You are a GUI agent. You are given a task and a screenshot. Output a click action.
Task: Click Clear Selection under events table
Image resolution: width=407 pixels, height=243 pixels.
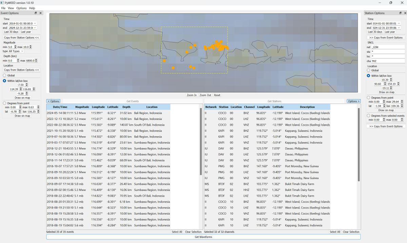point(193,232)
